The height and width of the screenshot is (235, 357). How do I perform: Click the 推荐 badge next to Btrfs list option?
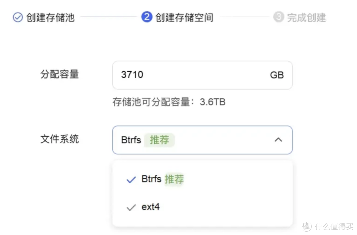click(174, 179)
